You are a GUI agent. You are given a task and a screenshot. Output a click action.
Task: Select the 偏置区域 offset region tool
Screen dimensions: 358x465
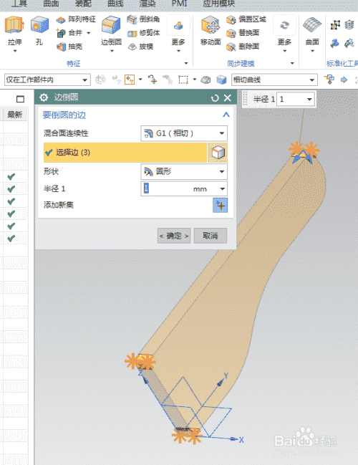pyautogui.click(x=246, y=19)
